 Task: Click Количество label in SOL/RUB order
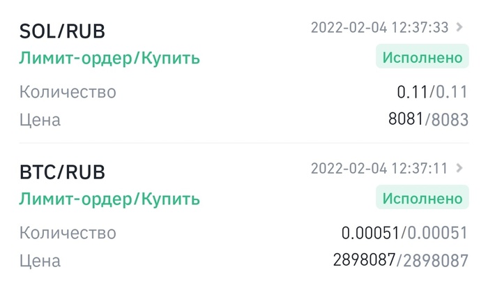[x=68, y=91]
